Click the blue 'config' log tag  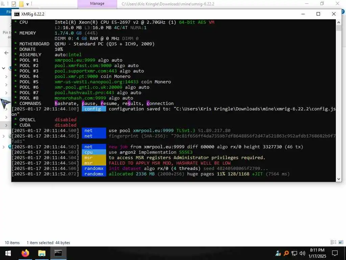(94, 109)
